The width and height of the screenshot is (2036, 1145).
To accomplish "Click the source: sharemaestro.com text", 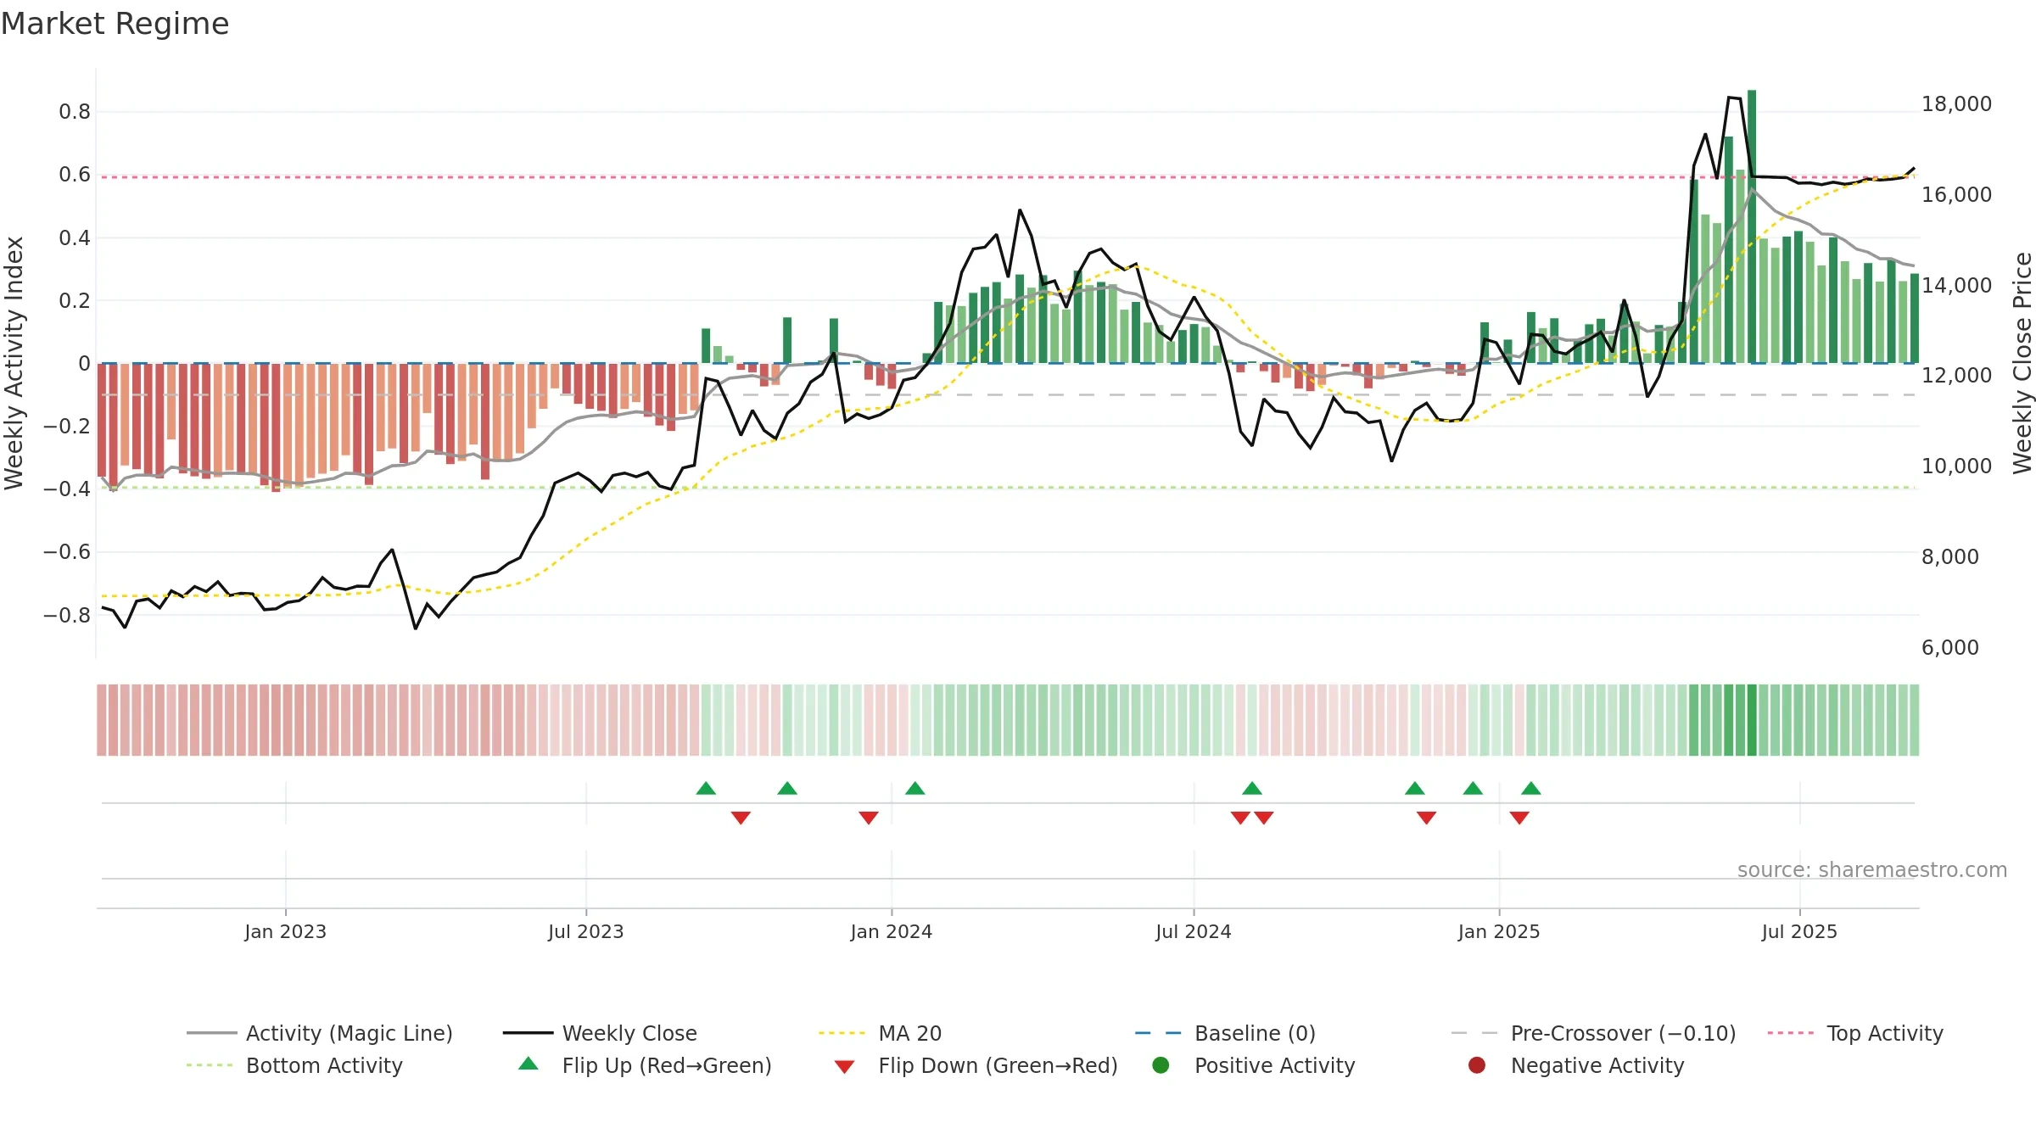I will coord(1872,870).
